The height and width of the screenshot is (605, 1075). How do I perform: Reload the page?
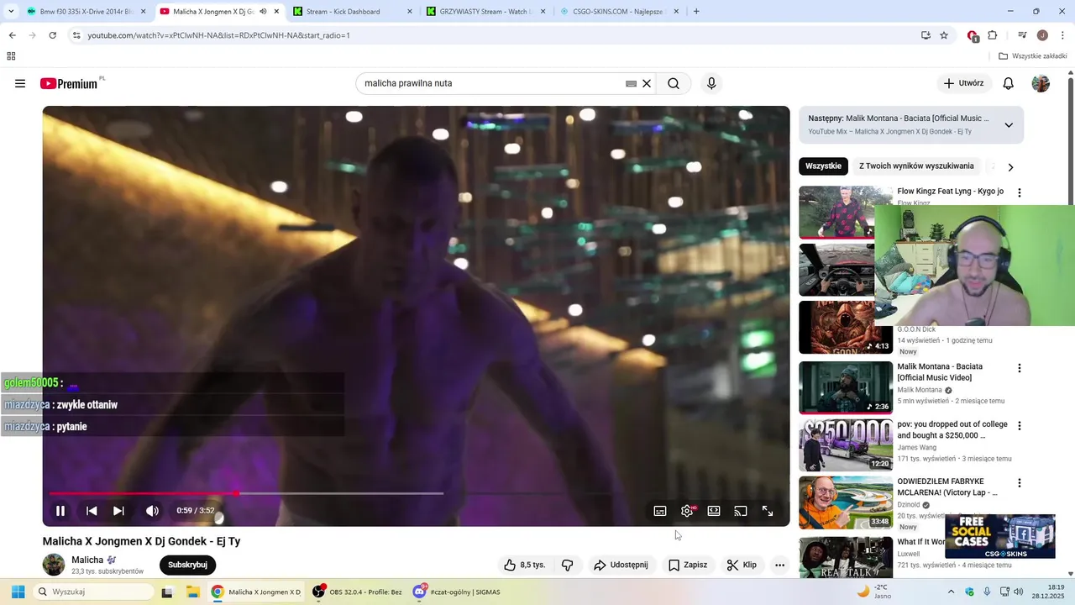53,35
